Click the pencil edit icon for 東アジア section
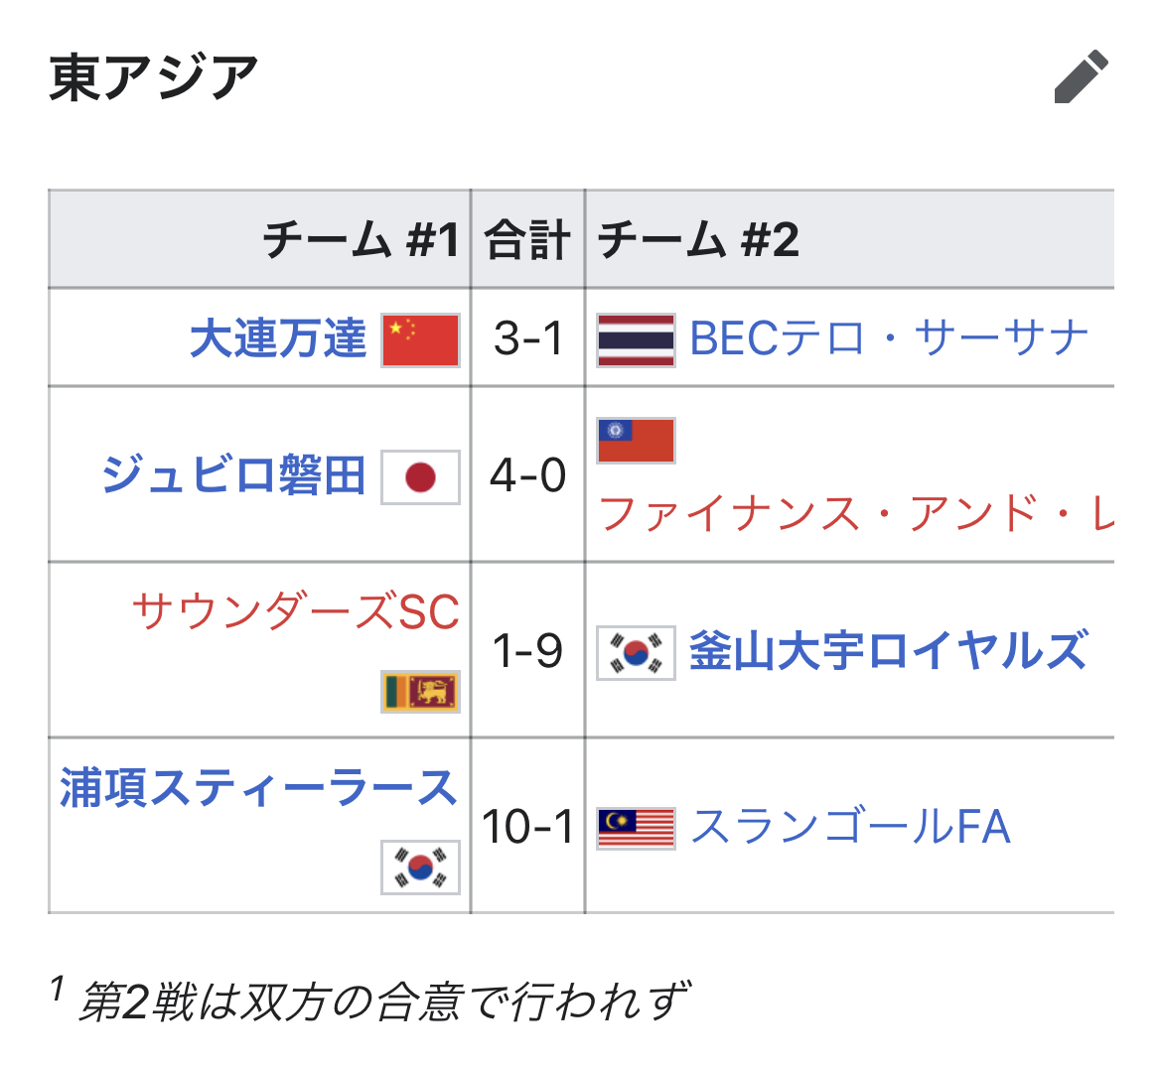This screenshot has width=1162, height=1068. pos(1082,77)
